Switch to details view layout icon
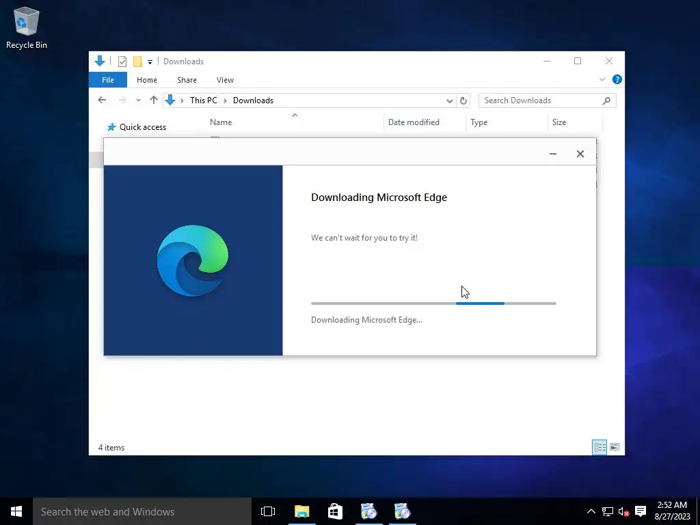 click(600, 447)
